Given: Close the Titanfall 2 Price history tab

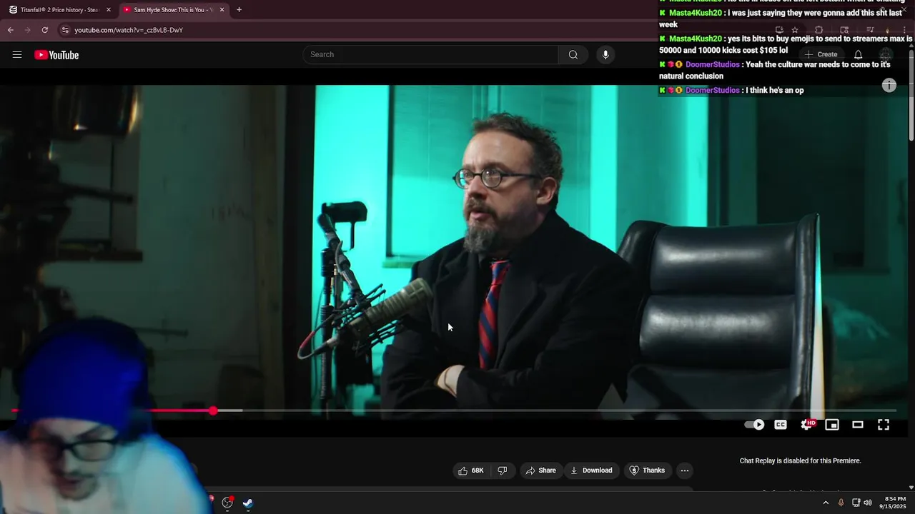Looking at the screenshot, I should 109,10.
